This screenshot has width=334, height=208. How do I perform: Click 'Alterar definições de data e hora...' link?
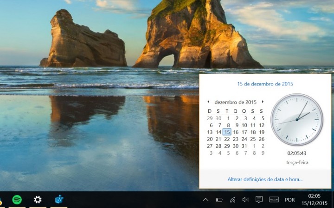pyautogui.click(x=265, y=179)
